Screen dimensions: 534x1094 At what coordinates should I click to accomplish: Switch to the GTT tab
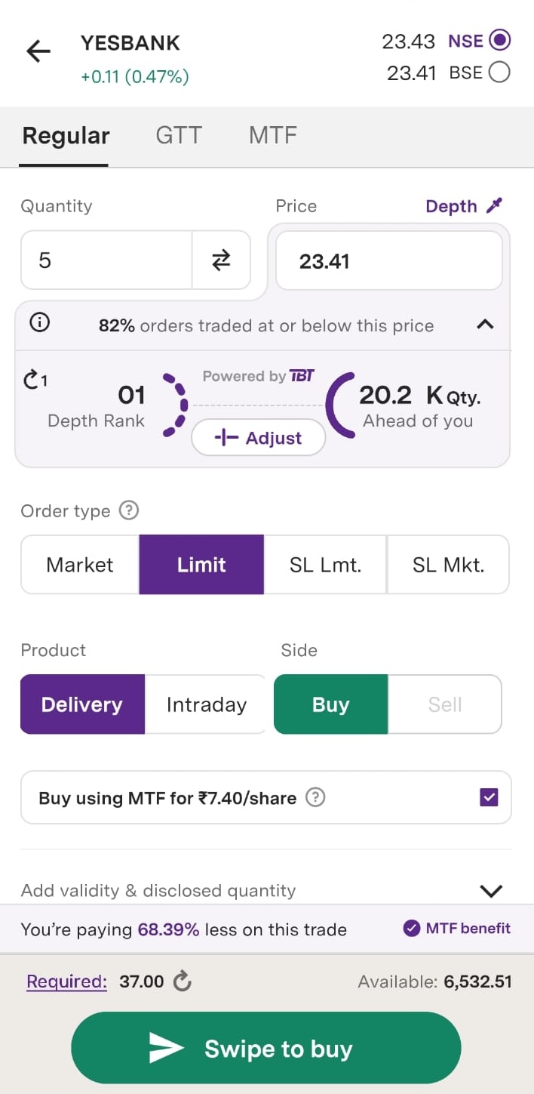pyautogui.click(x=179, y=136)
